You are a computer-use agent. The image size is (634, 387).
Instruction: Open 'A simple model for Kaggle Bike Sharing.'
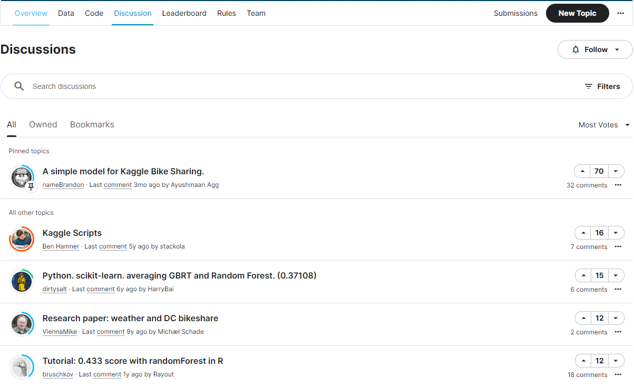pyautogui.click(x=123, y=171)
